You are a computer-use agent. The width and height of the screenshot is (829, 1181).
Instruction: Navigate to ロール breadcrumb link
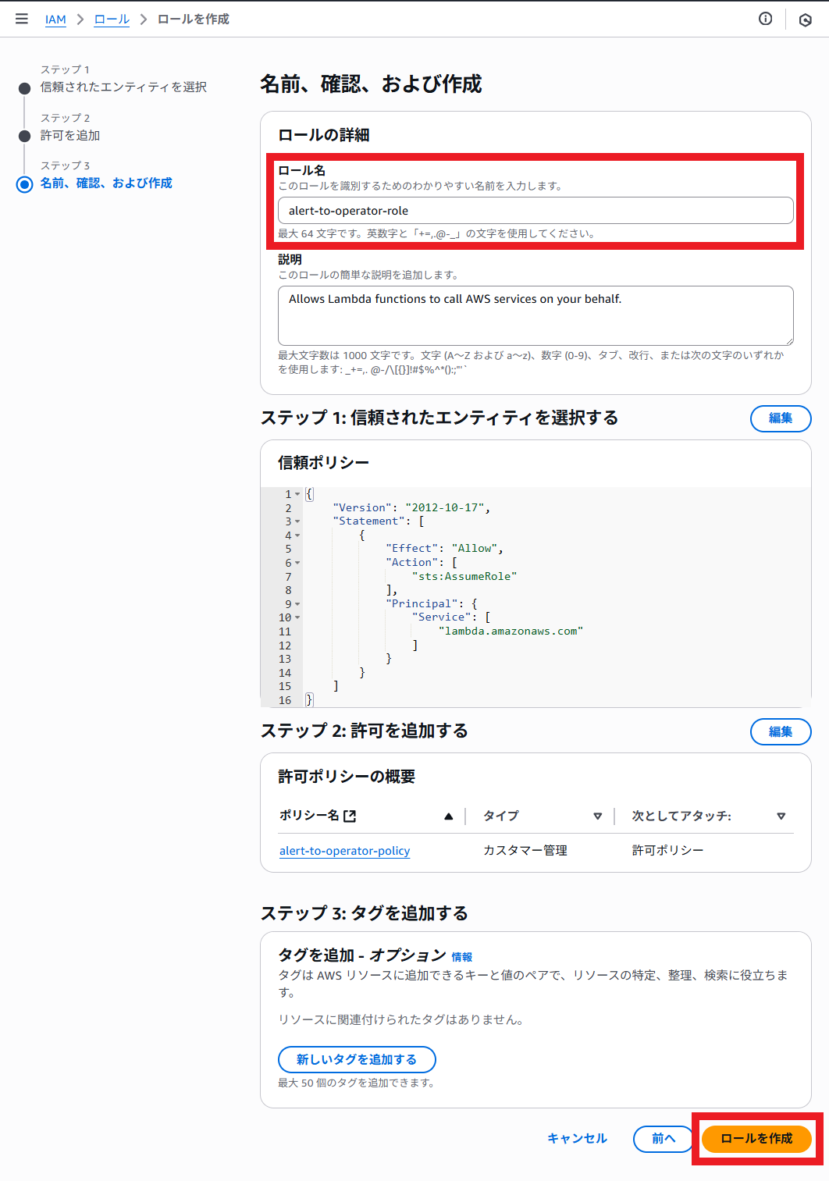112,20
